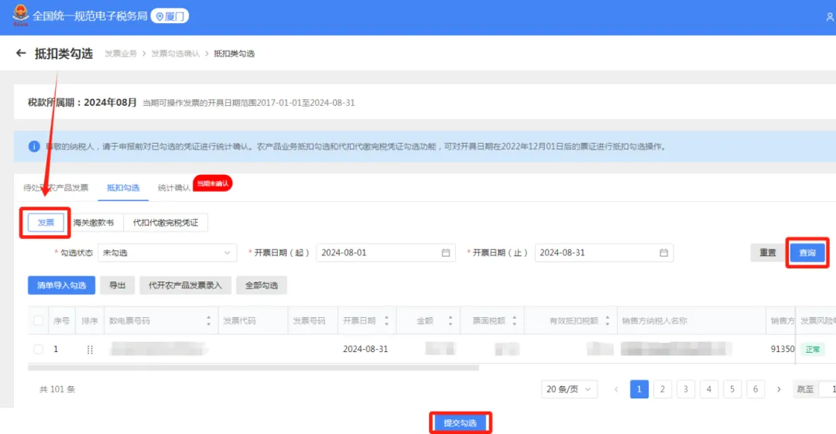Click the back arrow beside 抵扣类勾选
The width and height of the screenshot is (836, 434).
(21, 53)
